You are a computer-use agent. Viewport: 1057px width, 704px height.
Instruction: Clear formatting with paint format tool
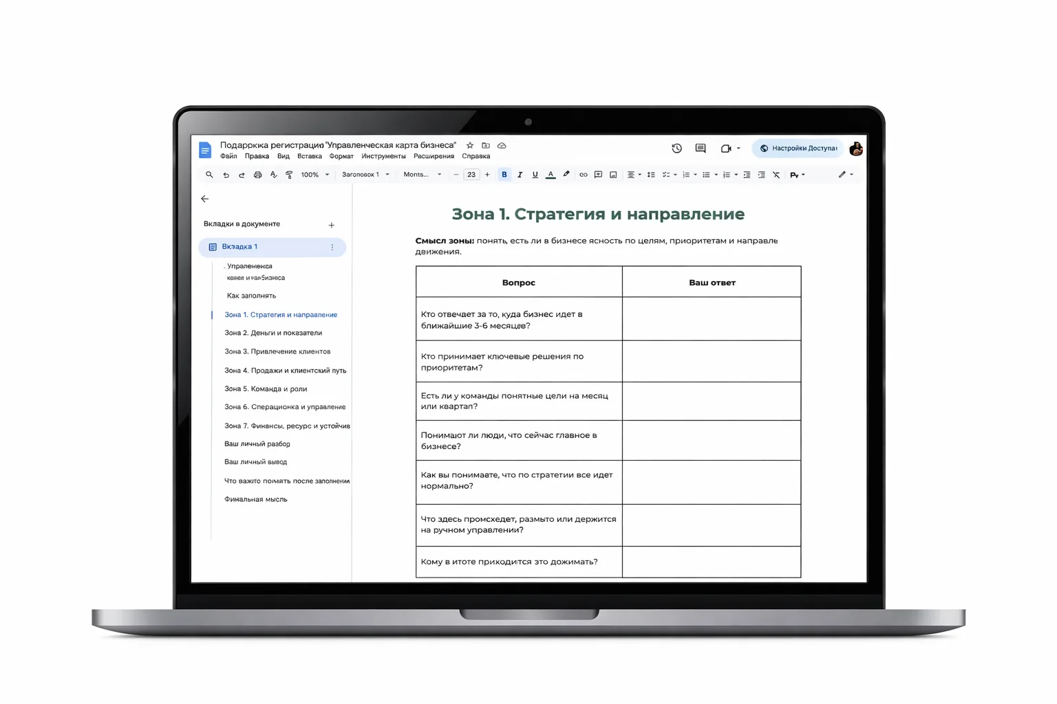289,175
